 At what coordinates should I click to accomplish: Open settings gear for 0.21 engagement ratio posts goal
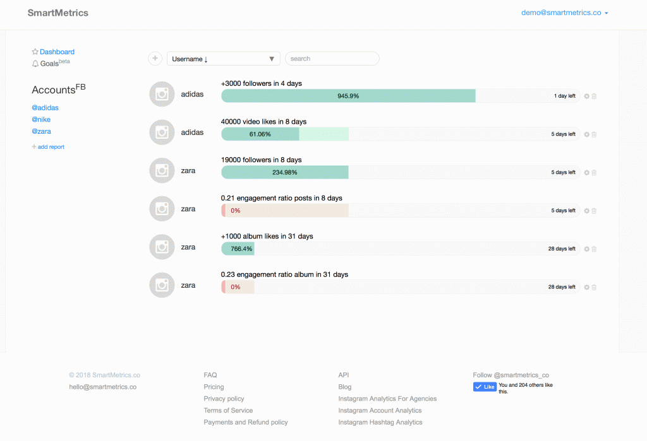587,211
